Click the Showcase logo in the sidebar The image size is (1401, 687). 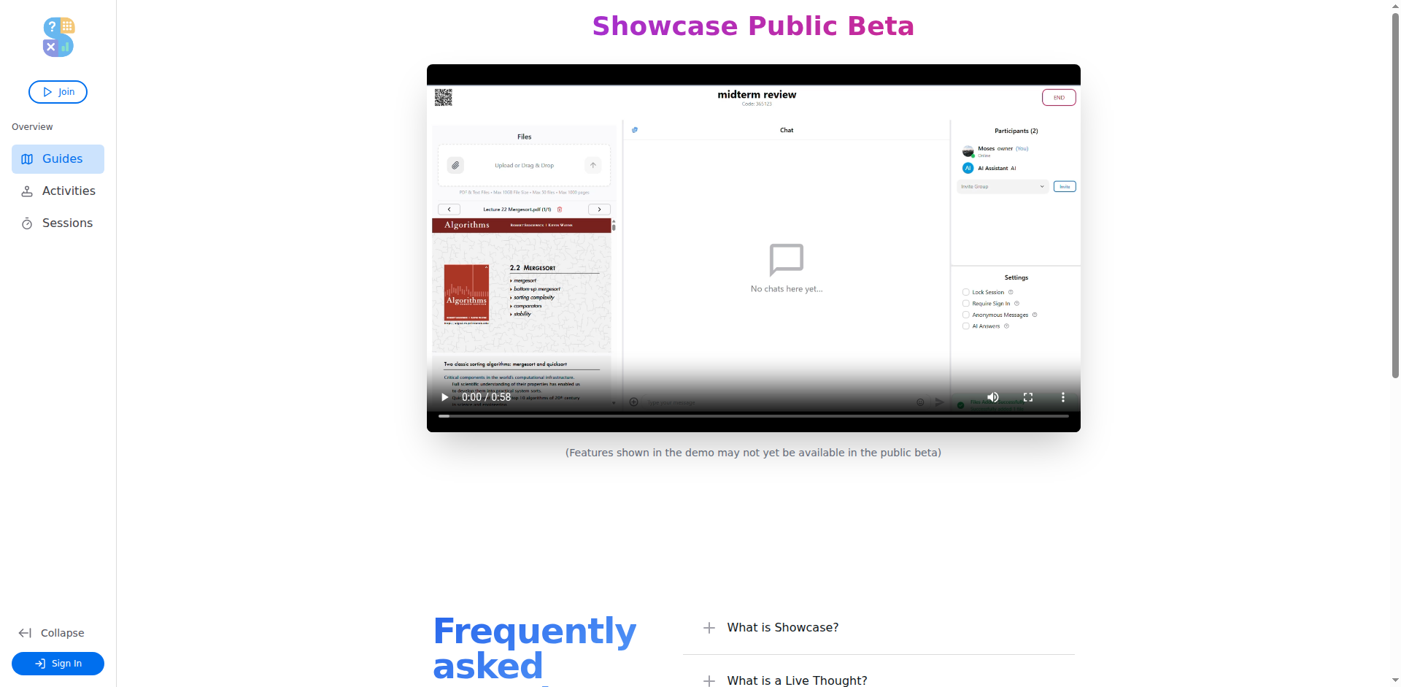coord(58,37)
